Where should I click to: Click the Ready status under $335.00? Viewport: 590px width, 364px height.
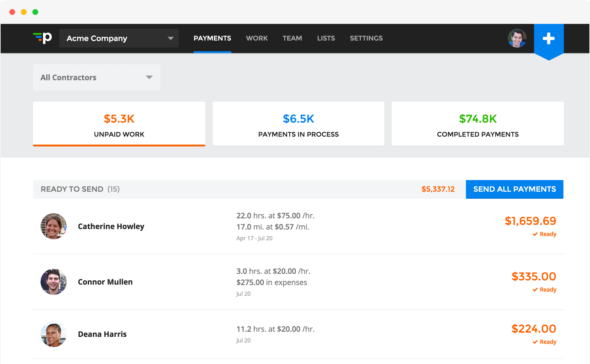point(544,290)
